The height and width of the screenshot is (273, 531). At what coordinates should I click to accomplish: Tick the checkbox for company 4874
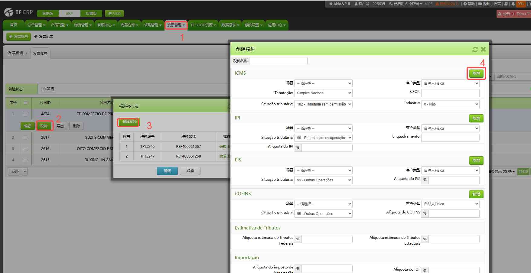25,115
